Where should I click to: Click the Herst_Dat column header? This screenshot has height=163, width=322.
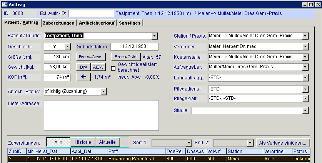52,151
